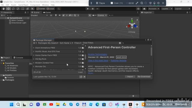192x108 pixels.
Task: Open the Account dropdown
Action: point(154,9)
